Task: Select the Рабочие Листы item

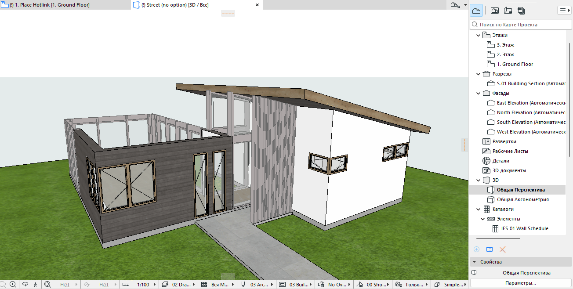Action: tap(510, 151)
